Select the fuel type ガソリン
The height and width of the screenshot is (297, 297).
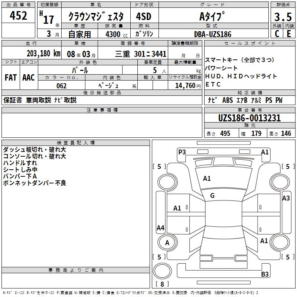pos(144,34)
